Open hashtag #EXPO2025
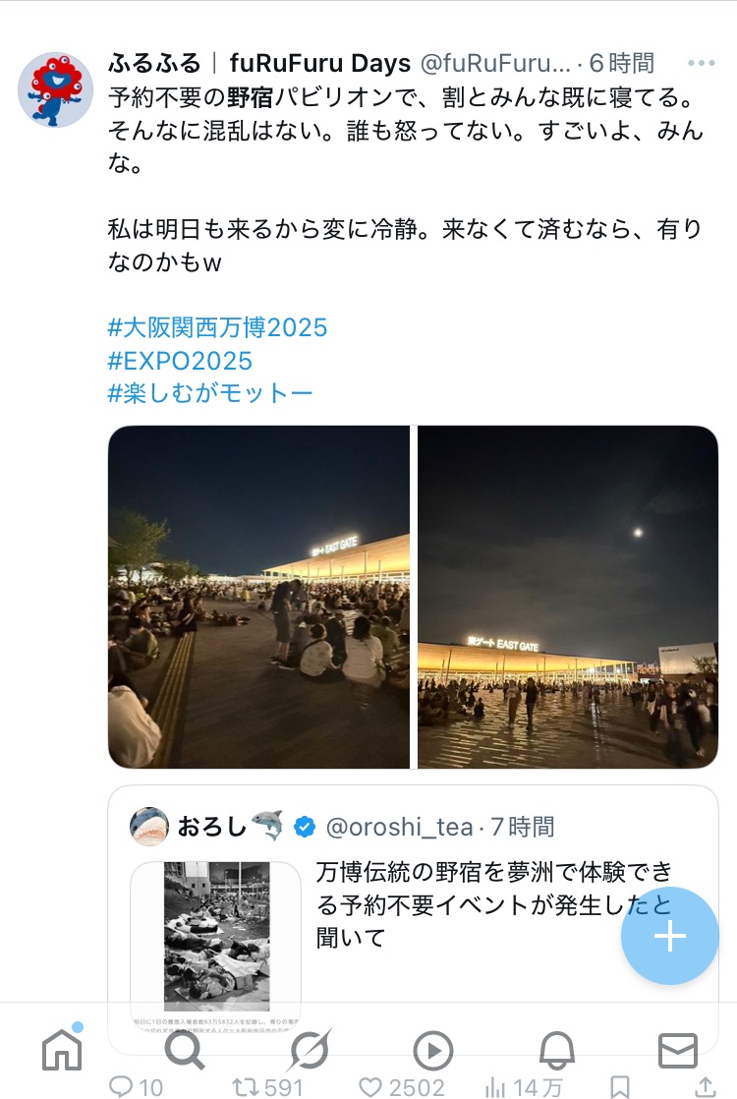The image size is (737, 1099). click(180, 361)
